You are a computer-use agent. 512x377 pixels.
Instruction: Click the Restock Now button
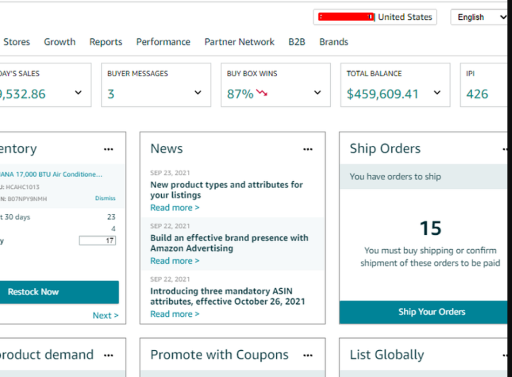(x=59, y=292)
